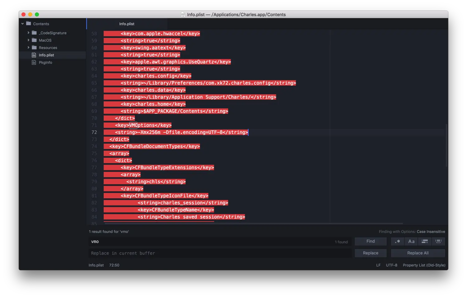Click cursor position 72:50 in status bar
This screenshot has height=297, width=467.
(x=114, y=265)
